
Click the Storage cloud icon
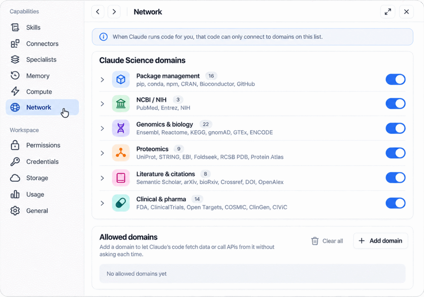pyautogui.click(x=15, y=178)
